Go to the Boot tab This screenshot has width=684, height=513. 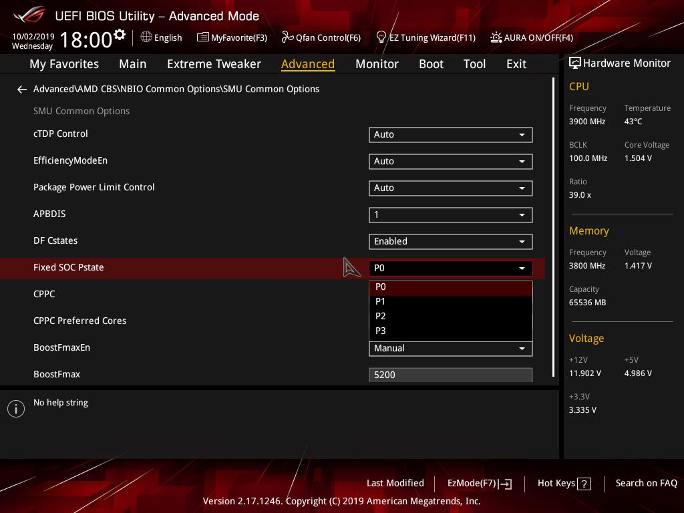[431, 64]
